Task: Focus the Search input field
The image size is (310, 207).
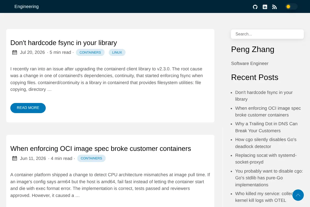Action: [x=267, y=34]
